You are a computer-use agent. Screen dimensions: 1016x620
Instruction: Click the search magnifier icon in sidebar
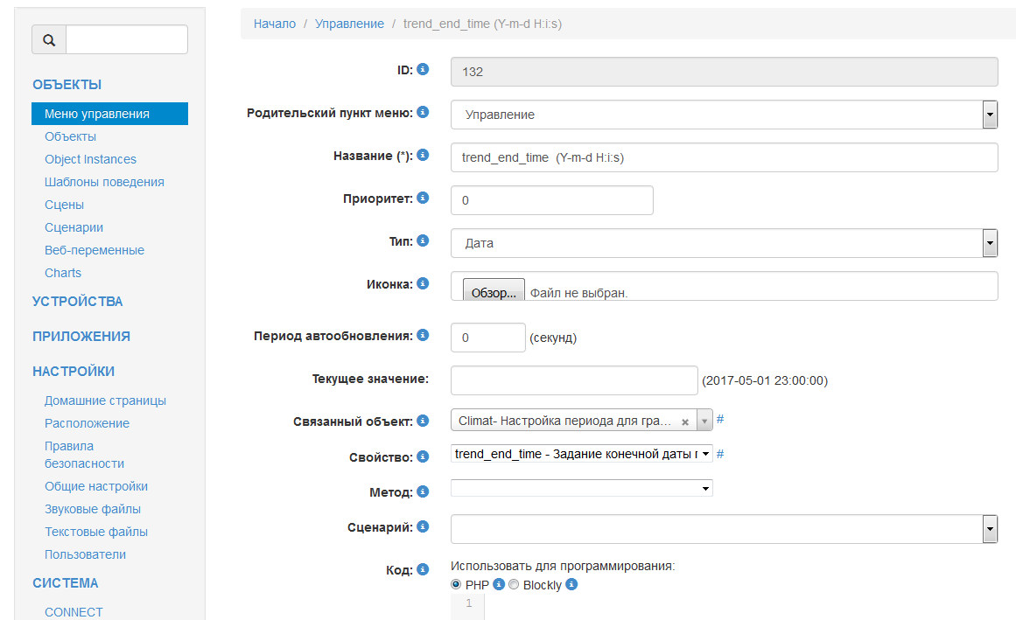(x=49, y=40)
